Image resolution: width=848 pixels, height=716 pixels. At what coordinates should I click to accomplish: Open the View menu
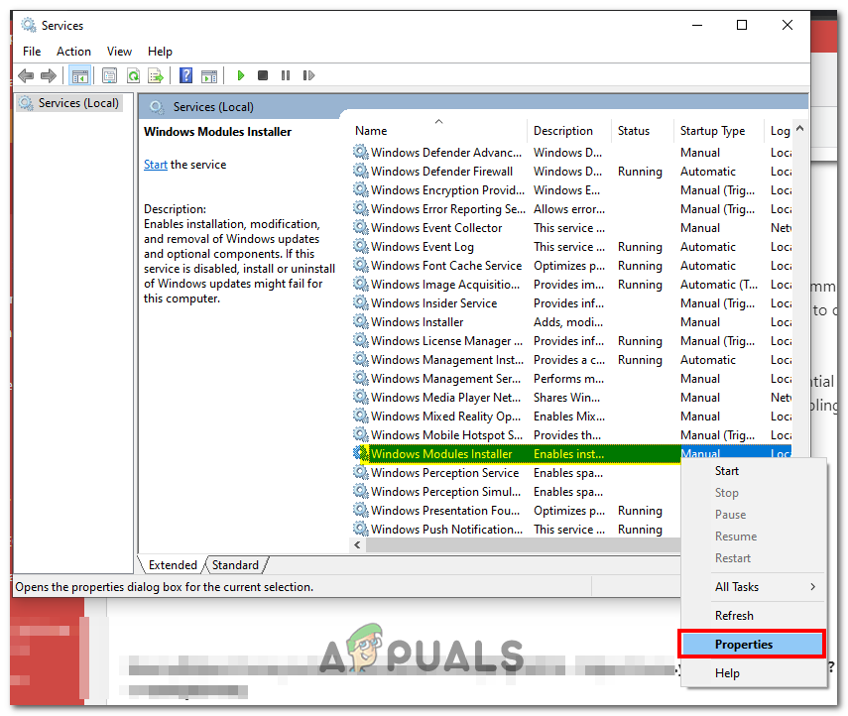point(120,52)
